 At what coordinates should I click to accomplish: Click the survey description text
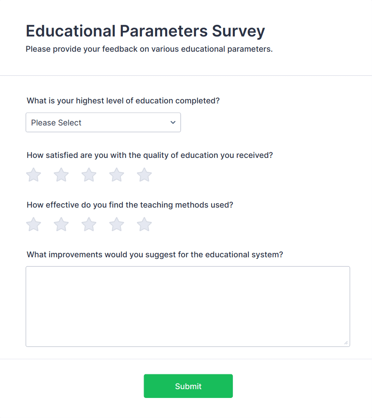tap(149, 49)
